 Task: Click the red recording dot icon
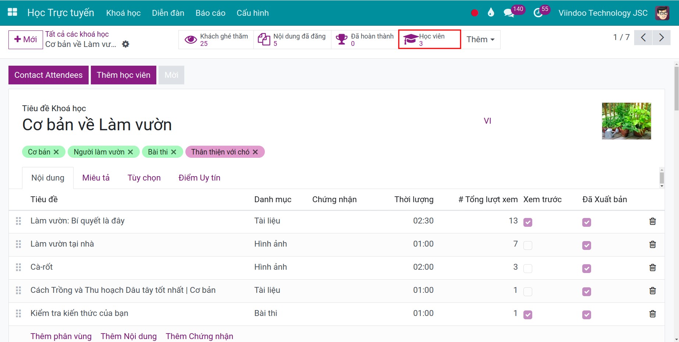(474, 13)
